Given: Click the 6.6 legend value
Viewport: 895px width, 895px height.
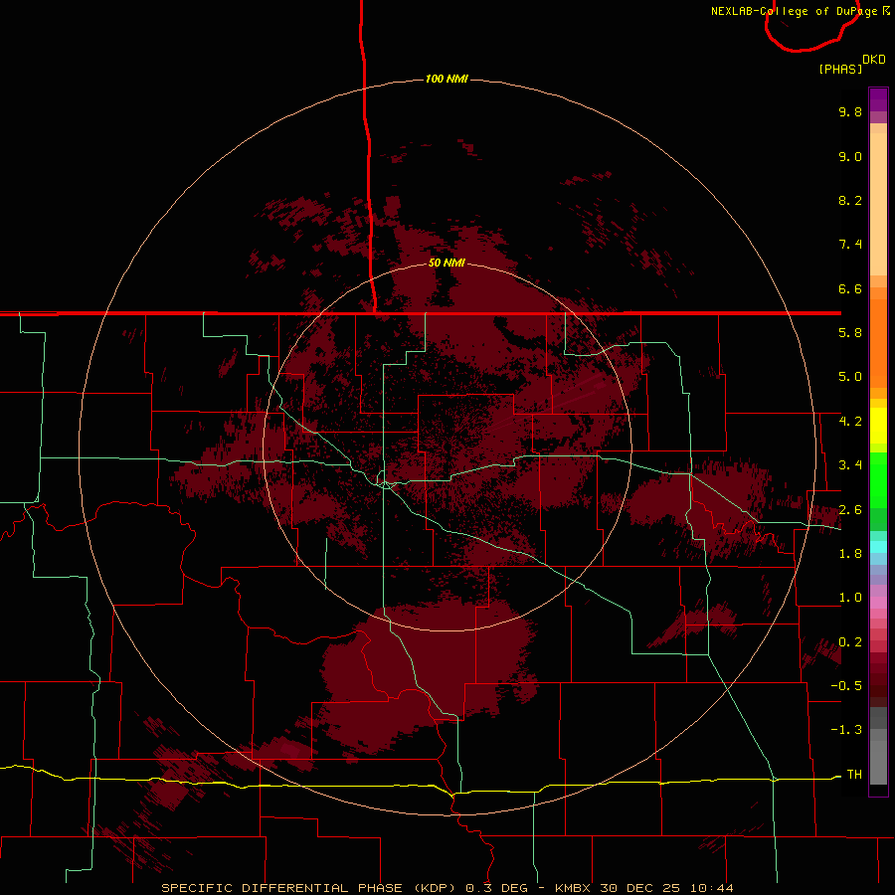Looking at the screenshot, I should [x=850, y=288].
